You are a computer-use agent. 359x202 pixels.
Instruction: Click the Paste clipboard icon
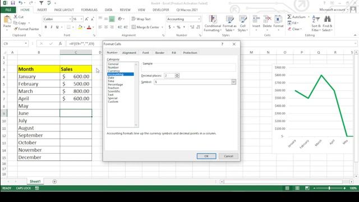(7, 19)
